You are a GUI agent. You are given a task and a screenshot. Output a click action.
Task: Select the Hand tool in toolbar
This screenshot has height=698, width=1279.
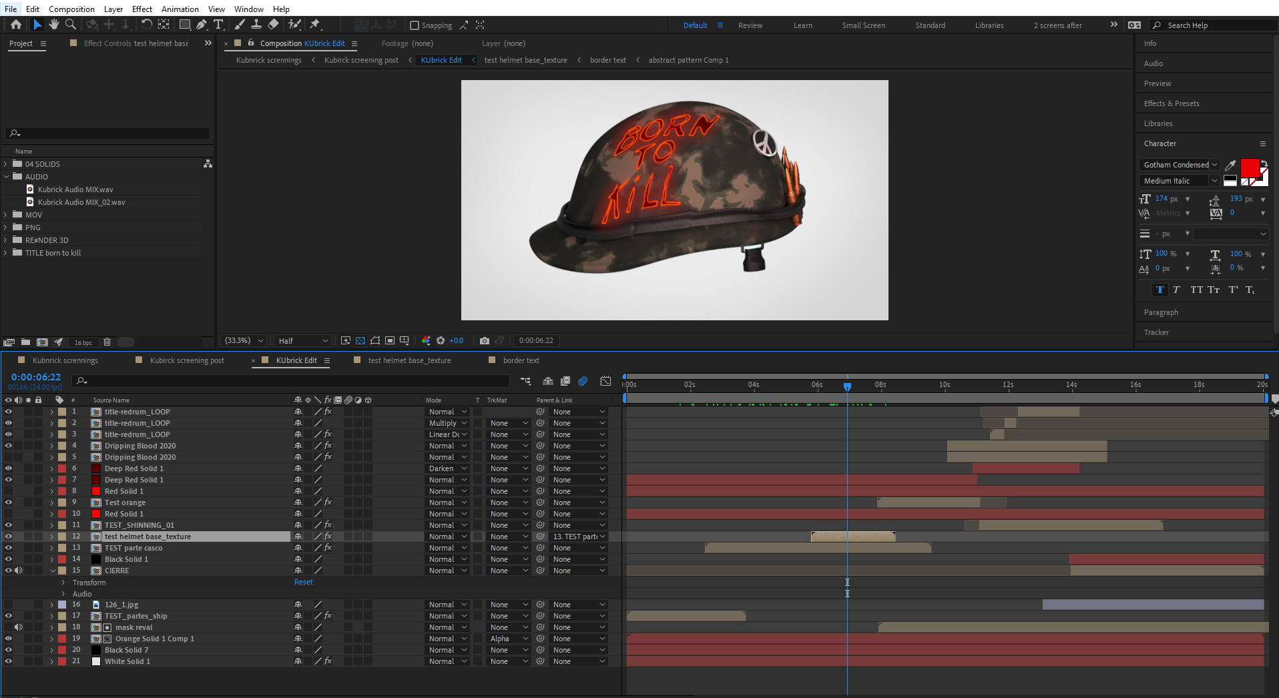click(x=53, y=25)
